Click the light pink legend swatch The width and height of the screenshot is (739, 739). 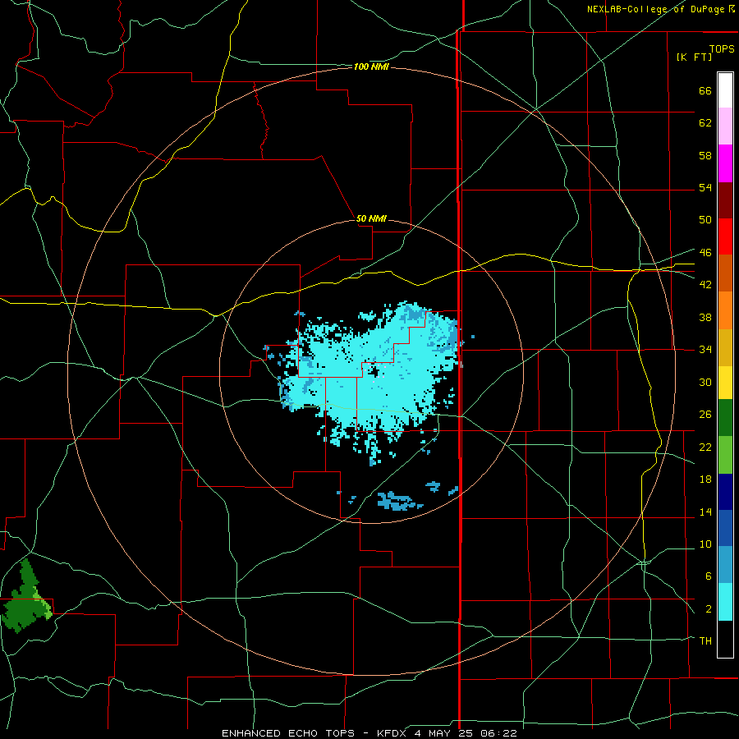click(x=725, y=126)
